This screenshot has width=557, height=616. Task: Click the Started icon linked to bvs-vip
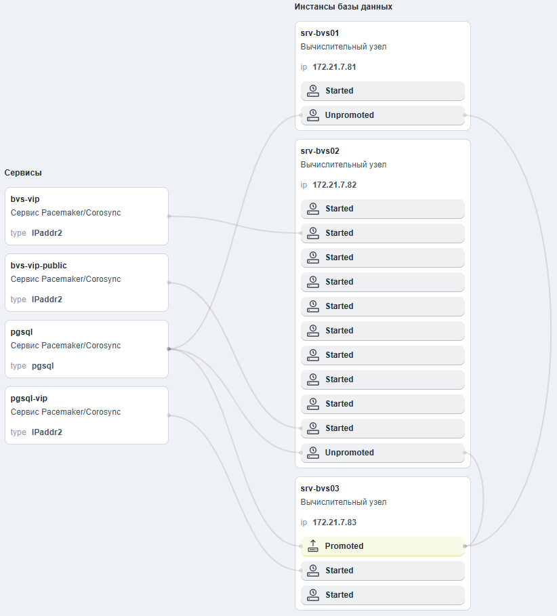[312, 233]
